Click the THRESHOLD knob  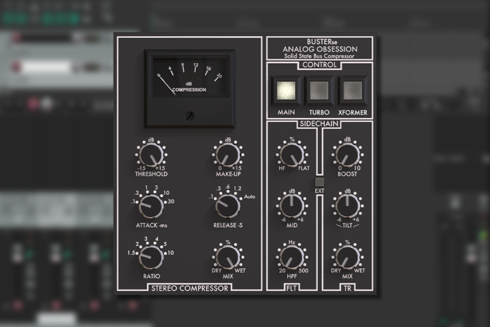pos(151,155)
